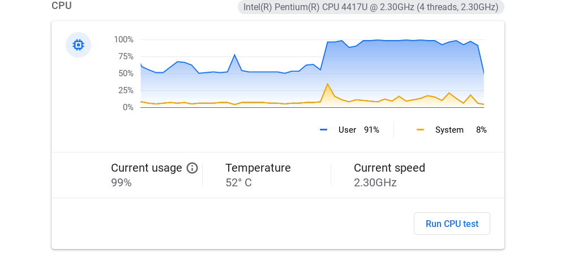Viewport: 582px width, 262px height.
Task: Click the 0% axis label on chart
Action: (x=128, y=107)
